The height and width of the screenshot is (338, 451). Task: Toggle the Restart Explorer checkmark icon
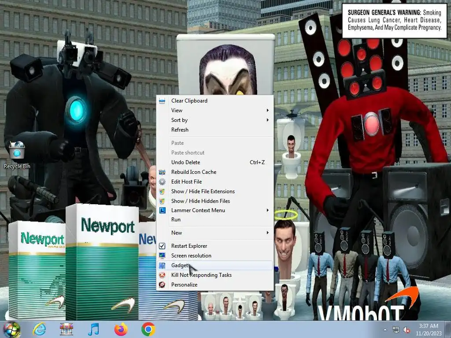162,246
